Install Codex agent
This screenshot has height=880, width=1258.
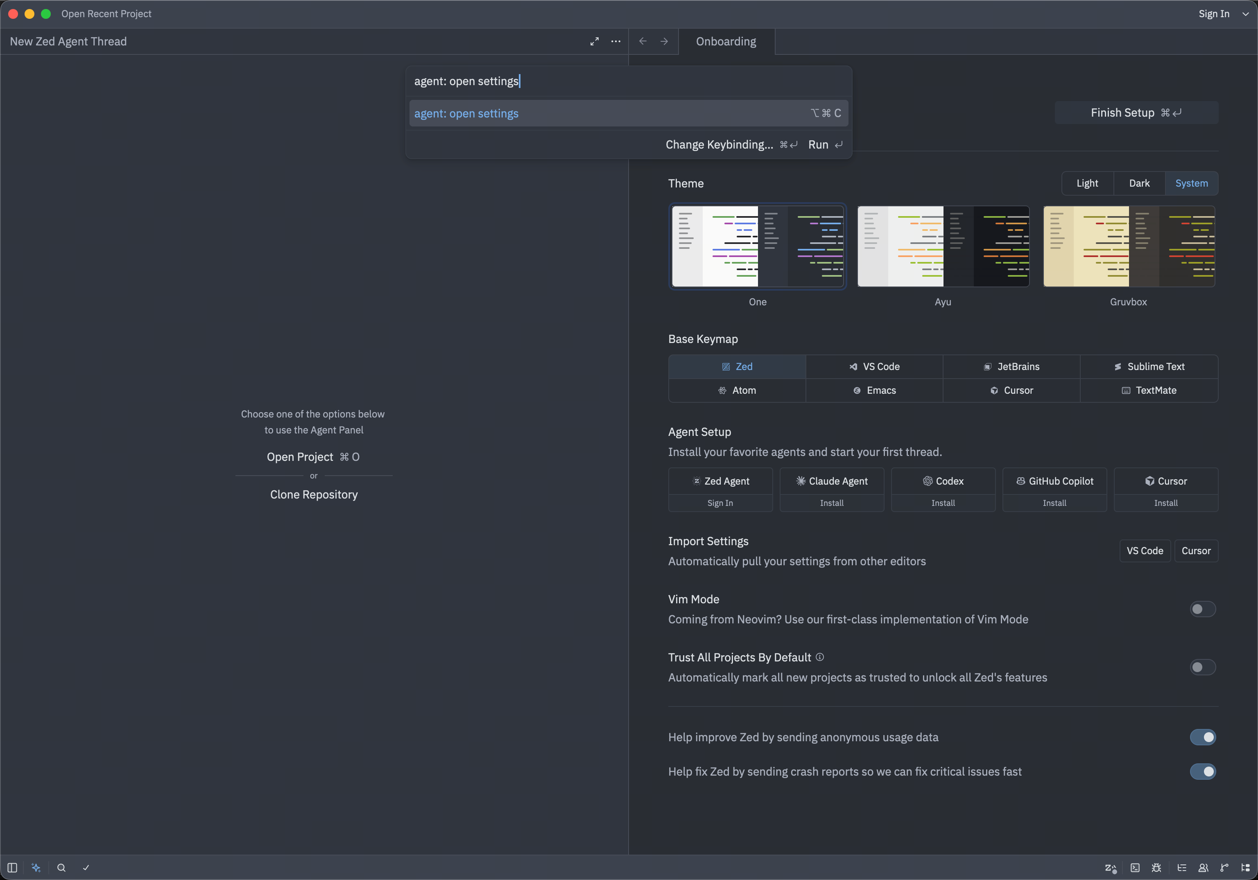[x=943, y=503]
